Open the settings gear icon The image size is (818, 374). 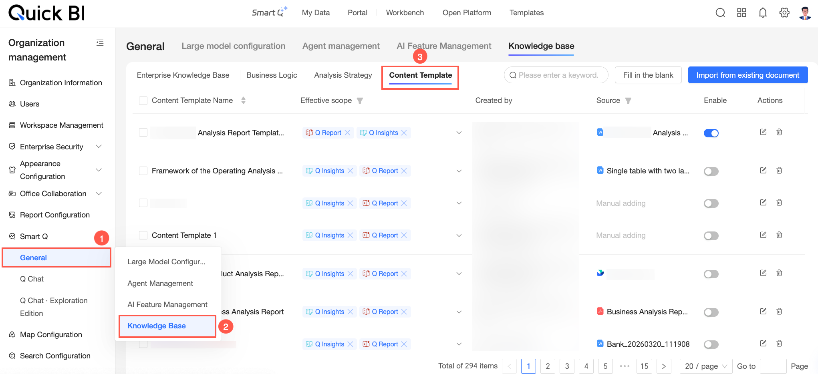click(x=784, y=13)
